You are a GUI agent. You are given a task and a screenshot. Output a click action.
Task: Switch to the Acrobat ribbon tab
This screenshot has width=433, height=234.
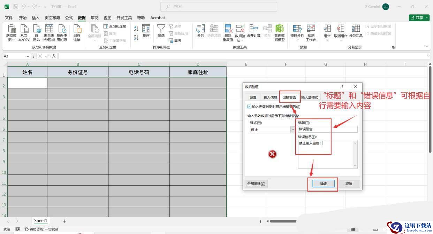[x=158, y=18]
